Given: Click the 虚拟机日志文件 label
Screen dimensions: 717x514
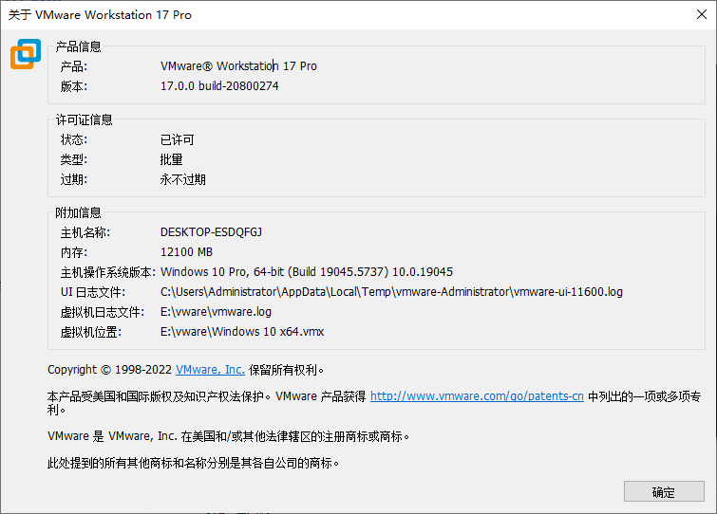Looking at the screenshot, I should (x=103, y=312).
